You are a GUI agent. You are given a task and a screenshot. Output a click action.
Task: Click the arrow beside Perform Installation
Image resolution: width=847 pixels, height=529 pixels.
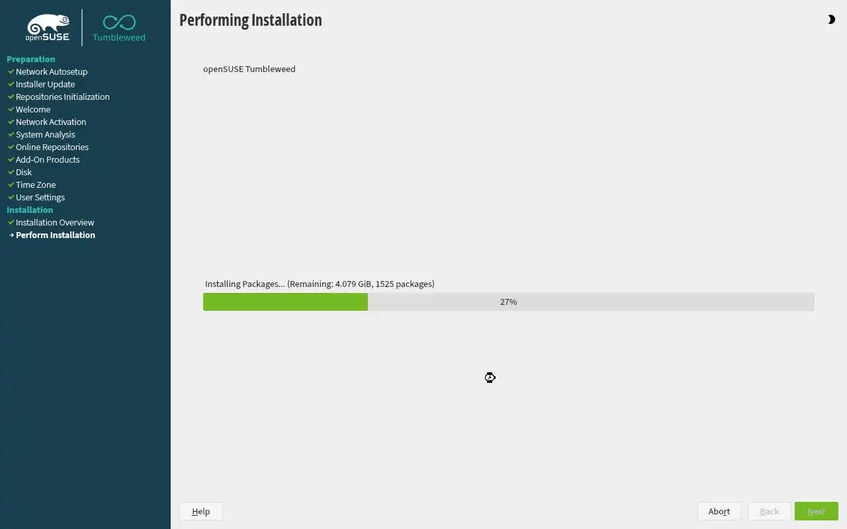point(11,235)
